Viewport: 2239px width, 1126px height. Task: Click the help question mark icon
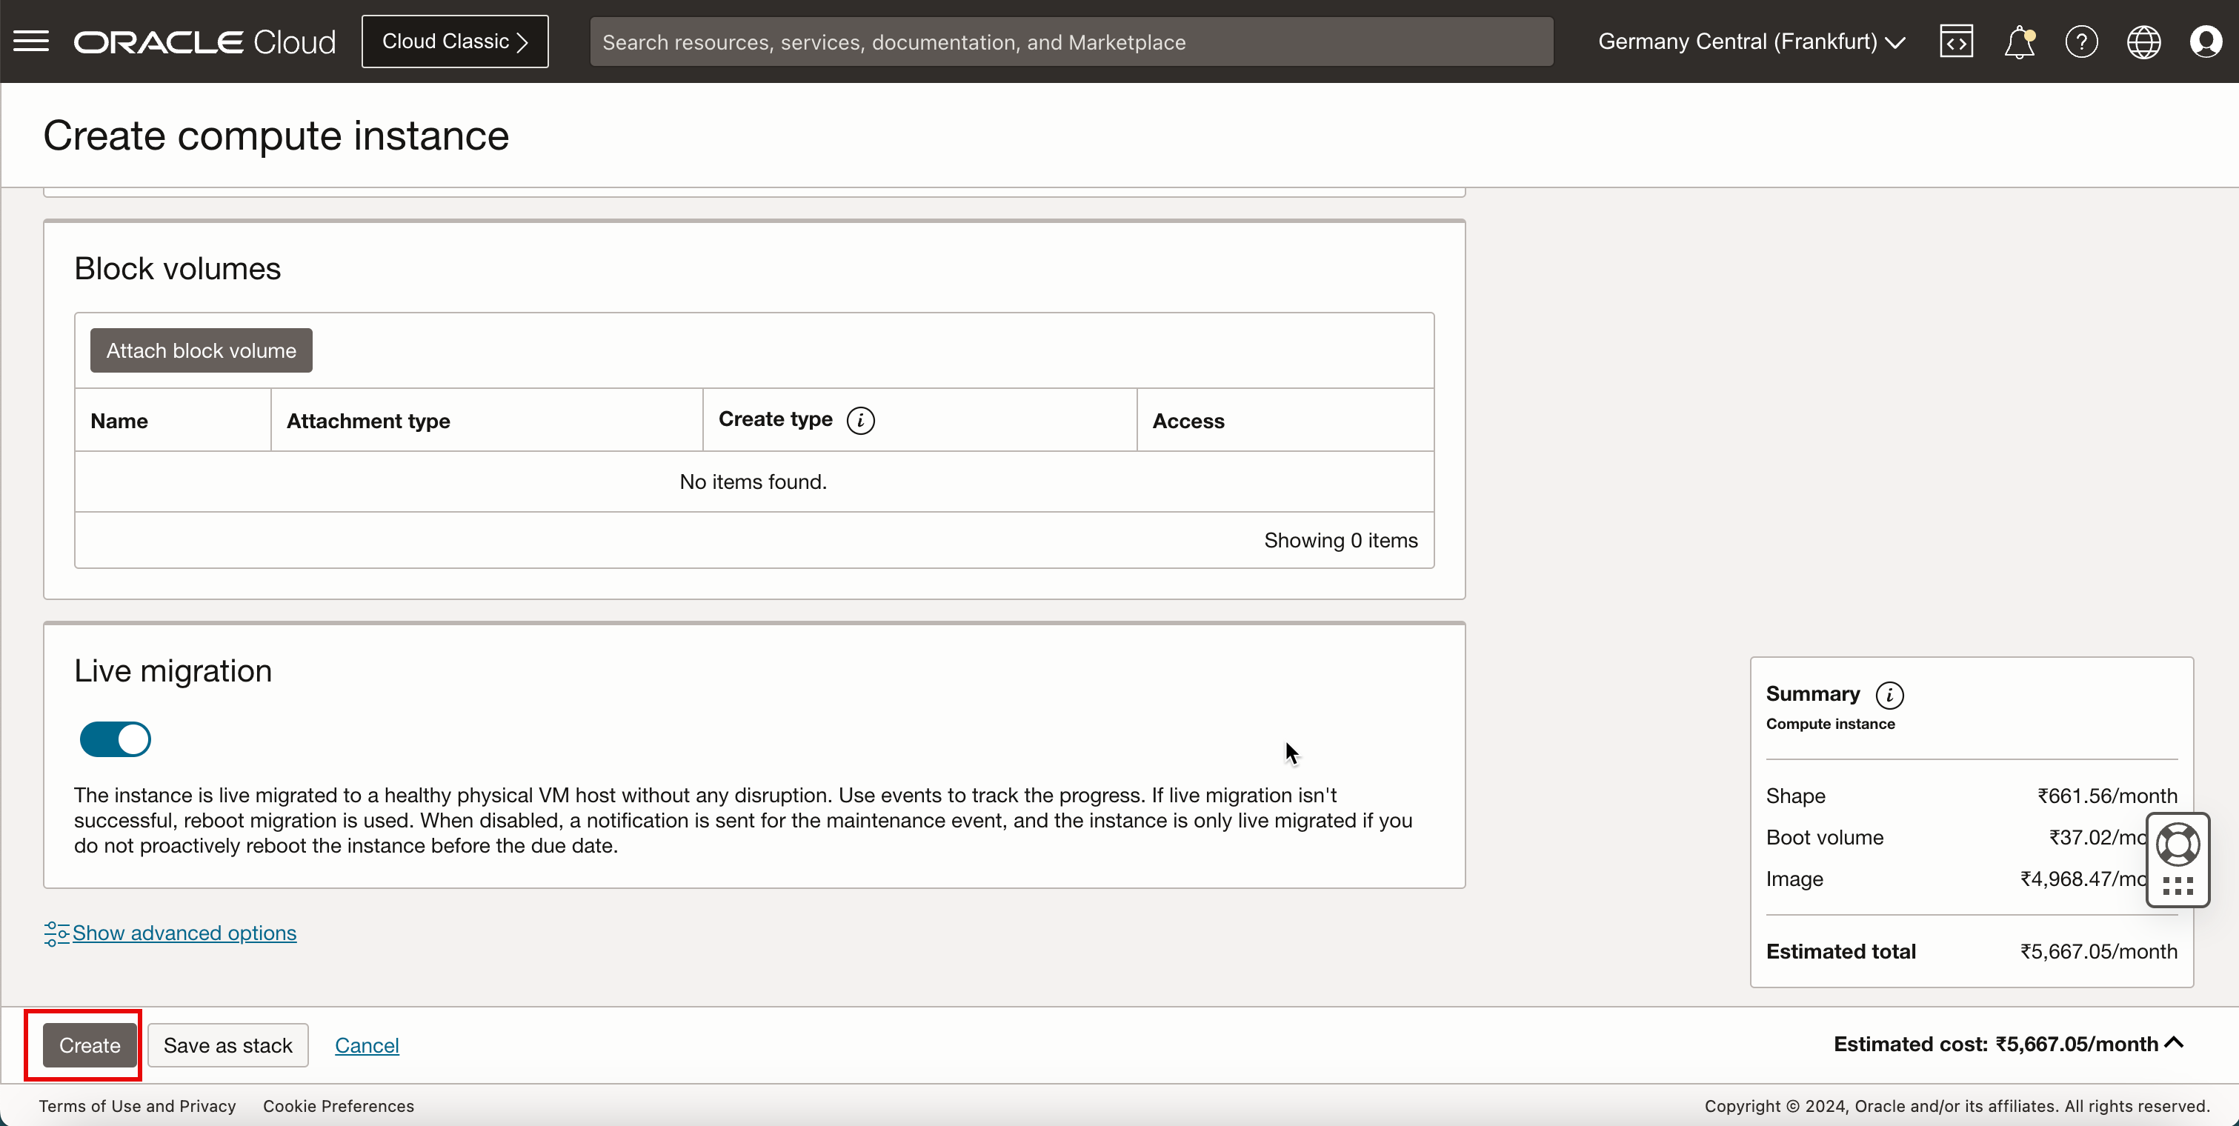tap(2081, 41)
